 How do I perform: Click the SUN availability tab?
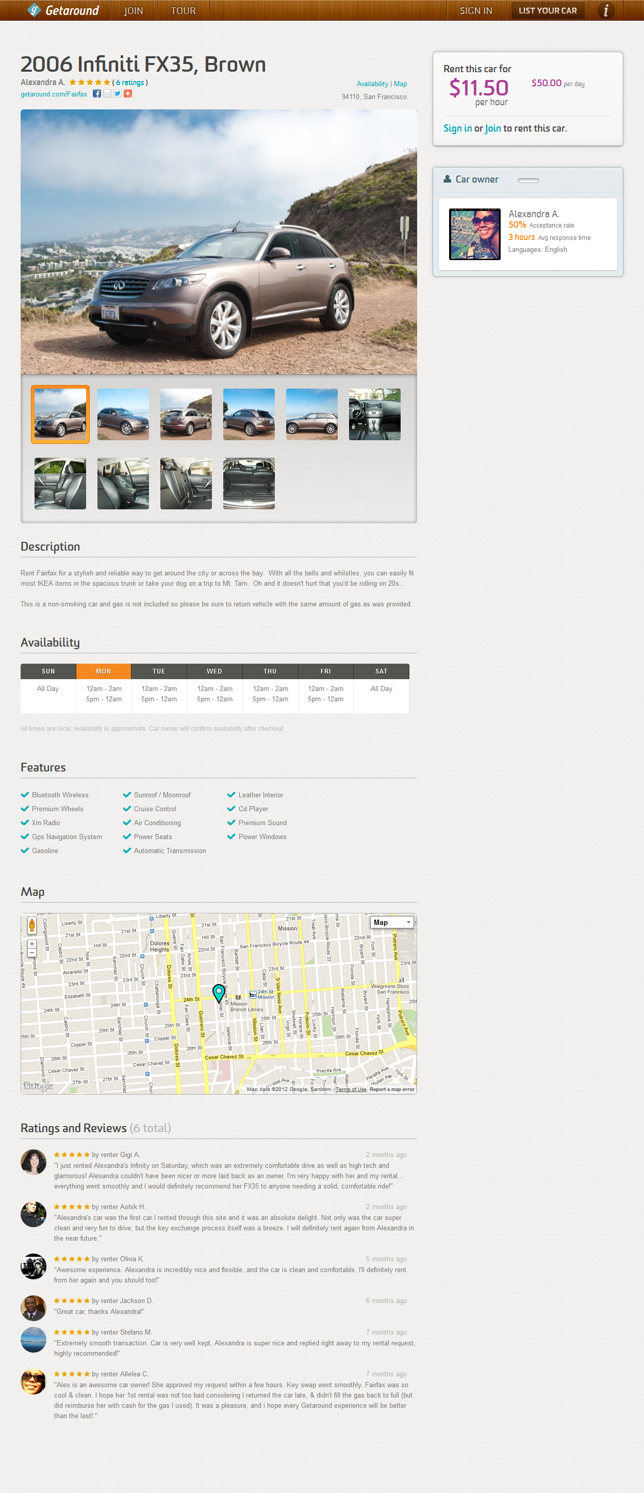pos(48,671)
